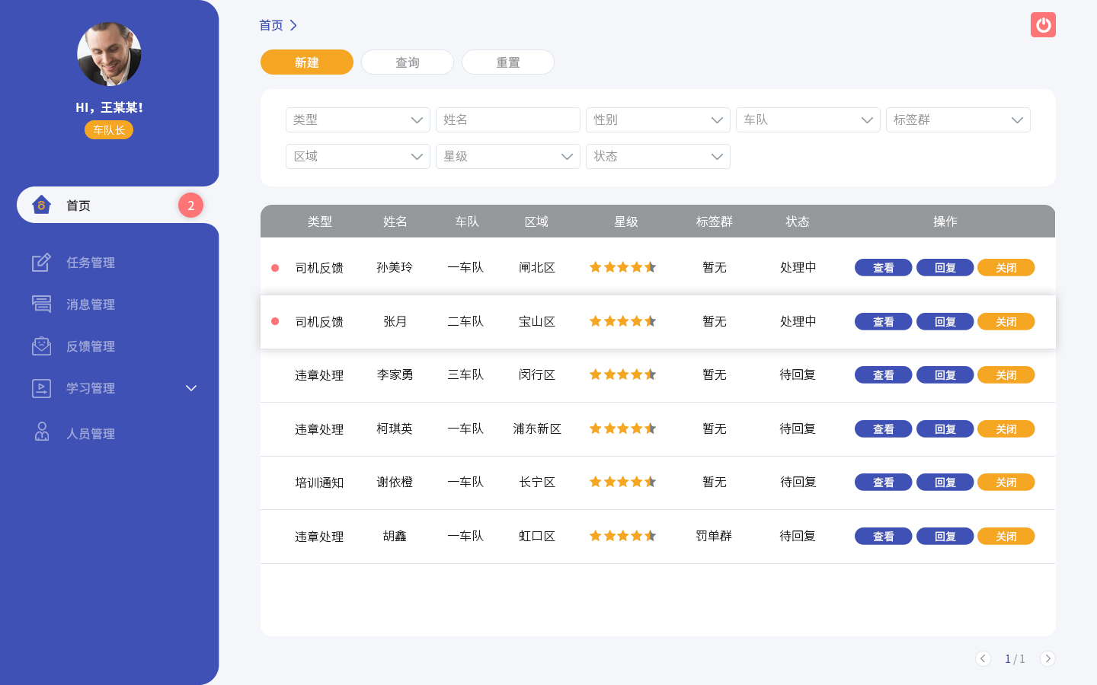Open the 区域 dropdown filter

pyautogui.click(x=358, y=156)
